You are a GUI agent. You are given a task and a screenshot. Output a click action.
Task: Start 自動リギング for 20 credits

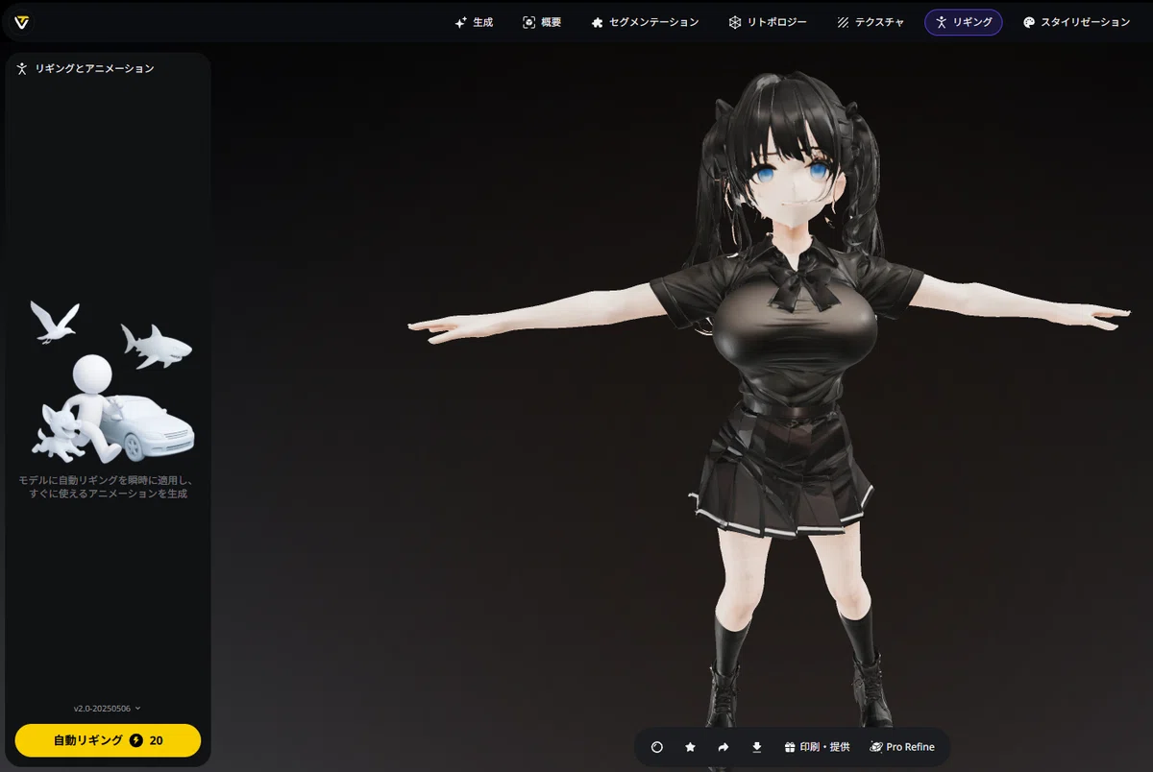coord(108,740)
